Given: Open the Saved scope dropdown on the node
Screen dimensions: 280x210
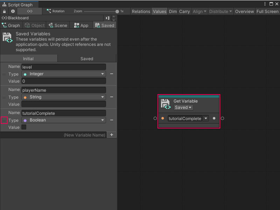Looking at the screenshot, I should [x=183, y=107].
